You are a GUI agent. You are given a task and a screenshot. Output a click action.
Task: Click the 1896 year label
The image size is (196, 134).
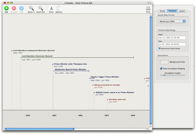click(x=80, y=115)
